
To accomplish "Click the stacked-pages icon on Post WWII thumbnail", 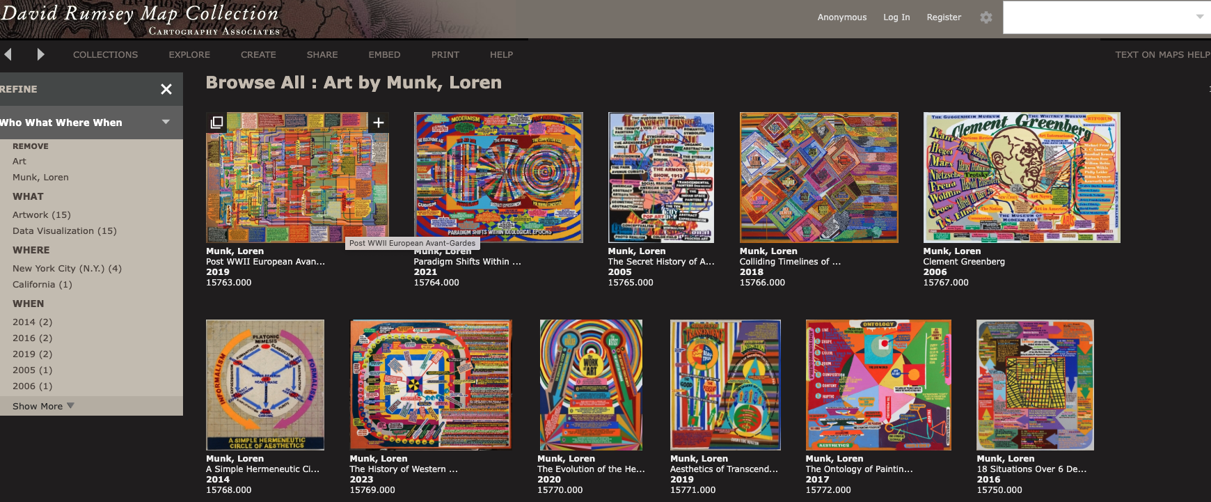I will 217,123.
